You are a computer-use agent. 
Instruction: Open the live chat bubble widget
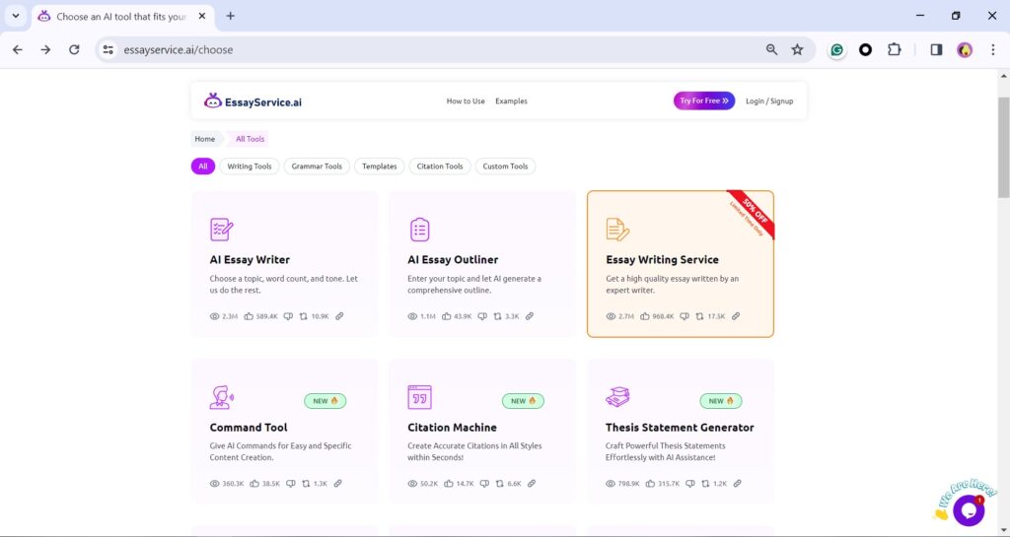click(969, 510)
